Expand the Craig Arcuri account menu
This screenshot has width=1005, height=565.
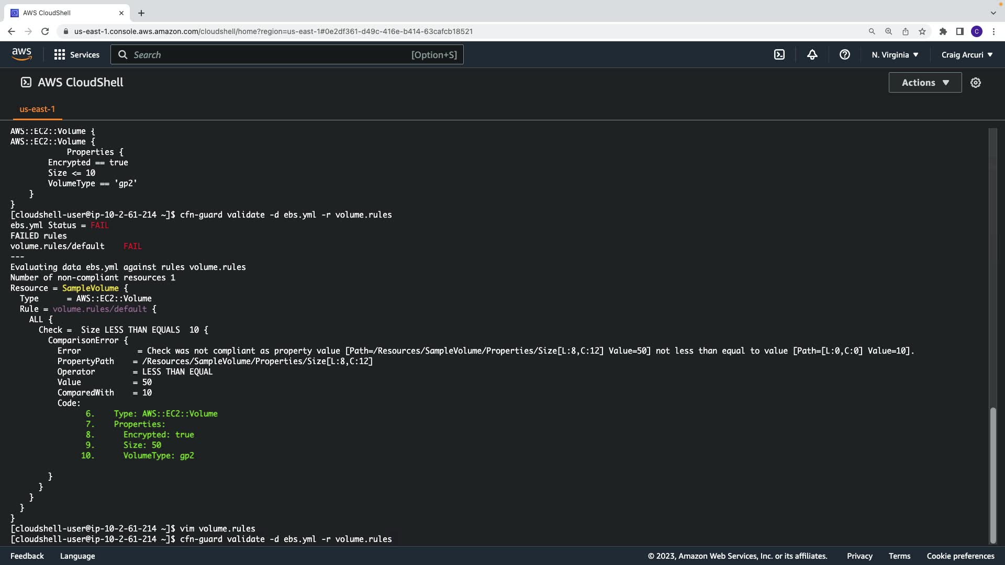[x=967, y=54]
